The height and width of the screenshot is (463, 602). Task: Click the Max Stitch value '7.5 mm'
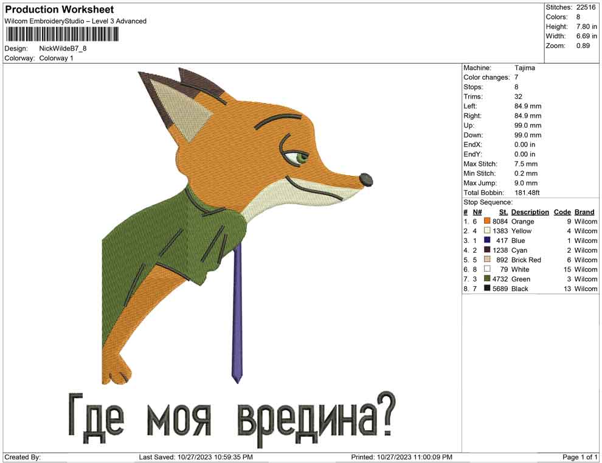point(526,164)
